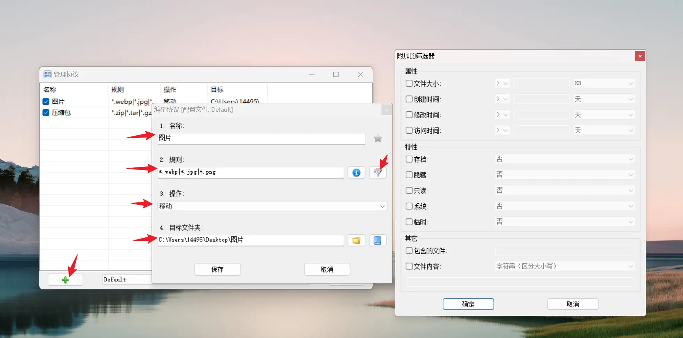Click the blue book icon beside target folder
The width and height of the screenshot is (683, 338).
[x=378, y=241]
